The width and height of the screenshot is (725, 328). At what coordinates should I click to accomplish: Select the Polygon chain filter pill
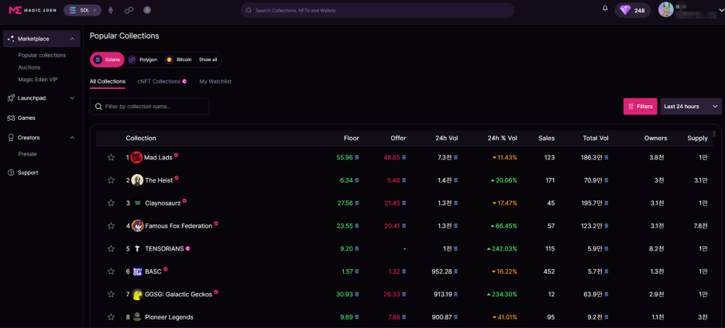(x=143, y=60)
